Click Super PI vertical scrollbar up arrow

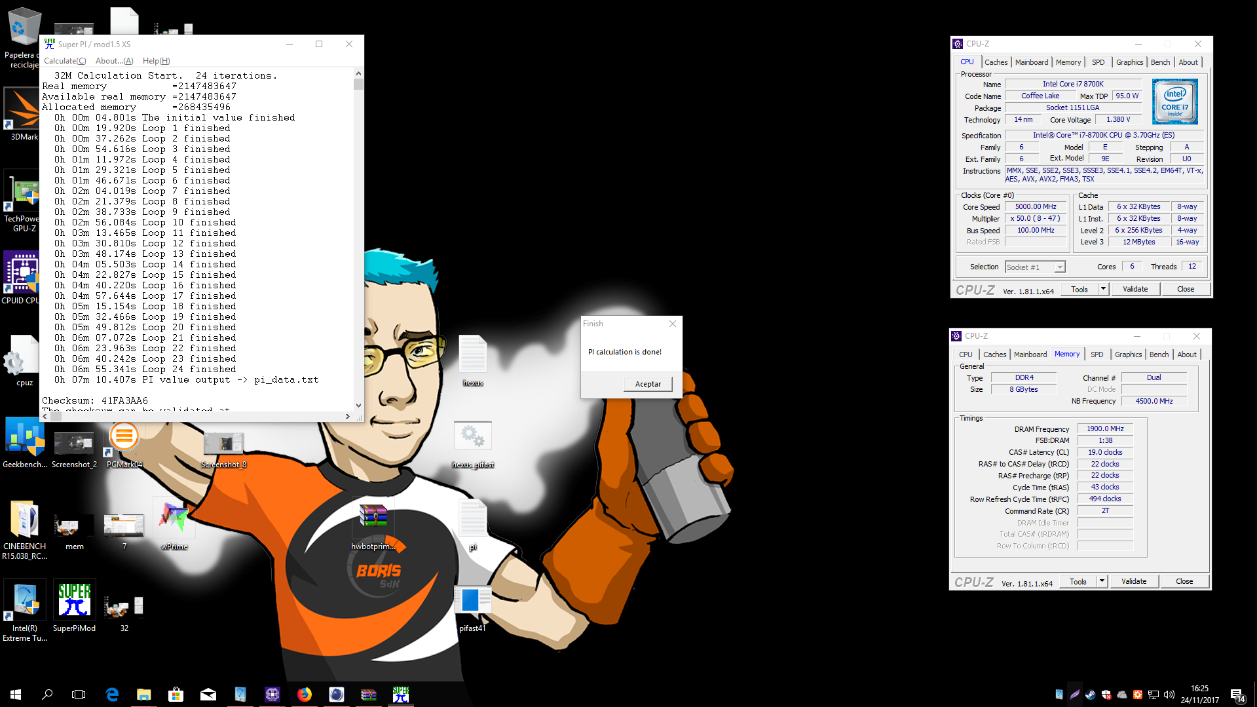(358, 73)
